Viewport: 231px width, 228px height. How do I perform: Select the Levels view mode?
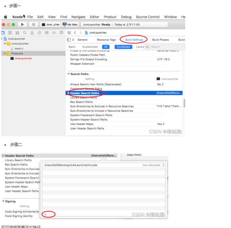(x=140, y=47)
